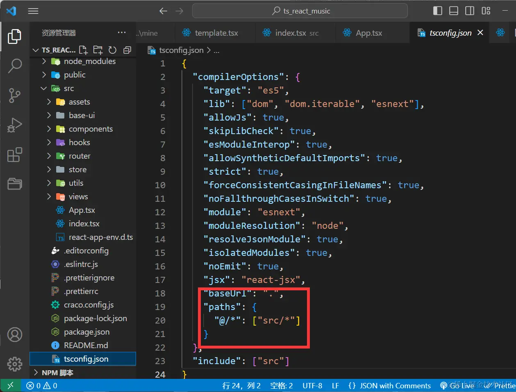Collapse the src folder
This screenshot has height=392, width=516.
44,88
